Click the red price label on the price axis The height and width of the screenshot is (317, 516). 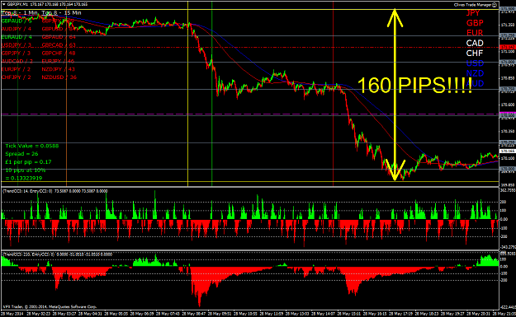pos(507,47)
